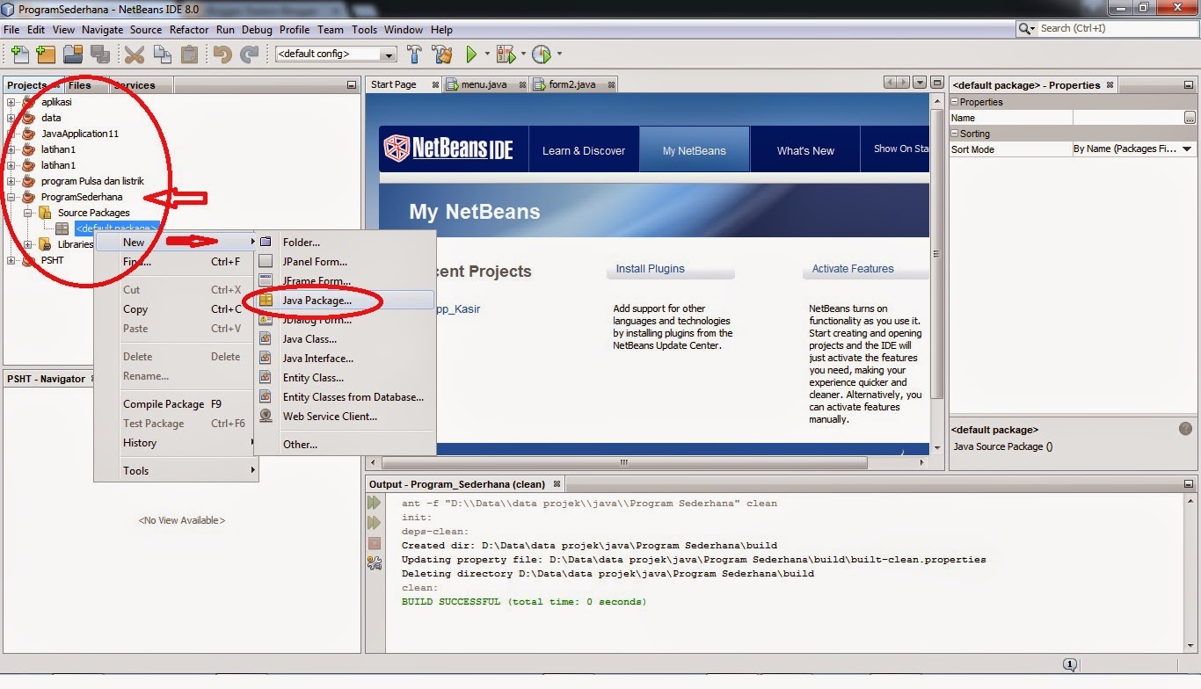1201x689 pixels.
Task: Select Entity Classes from Database... option
Action: coord(346,397)
